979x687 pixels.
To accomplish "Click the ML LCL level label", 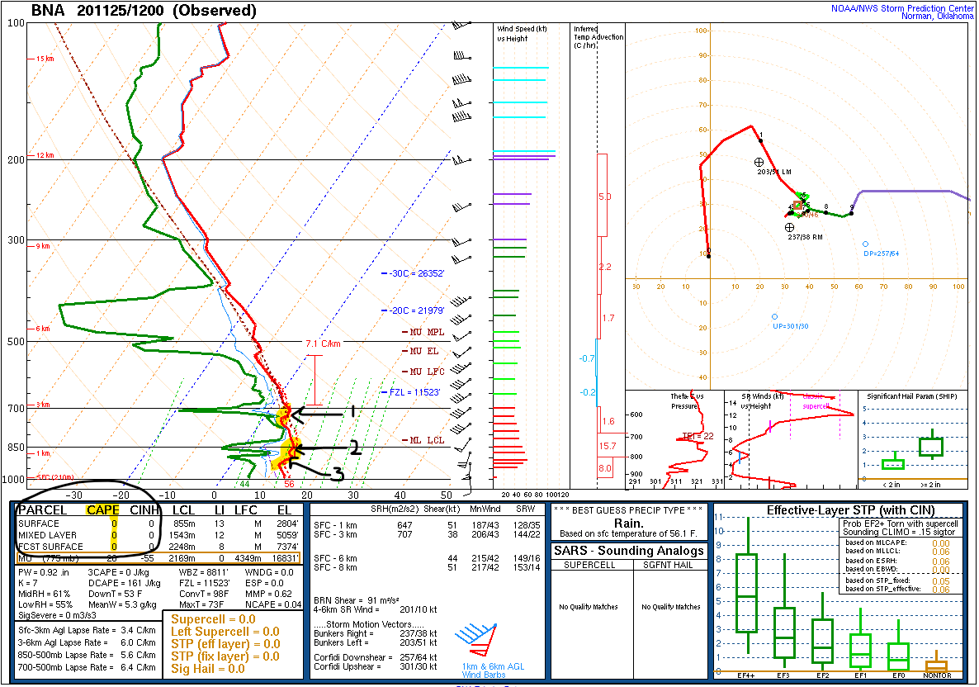I will click(x=427, y=440).
